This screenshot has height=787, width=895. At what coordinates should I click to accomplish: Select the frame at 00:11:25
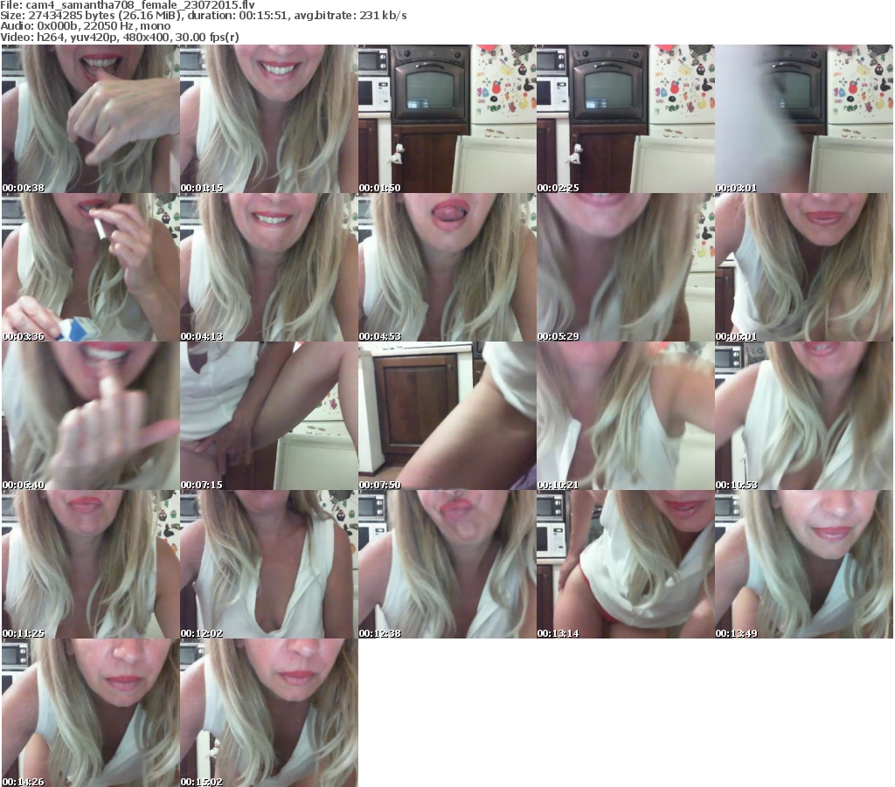point(89,564)
